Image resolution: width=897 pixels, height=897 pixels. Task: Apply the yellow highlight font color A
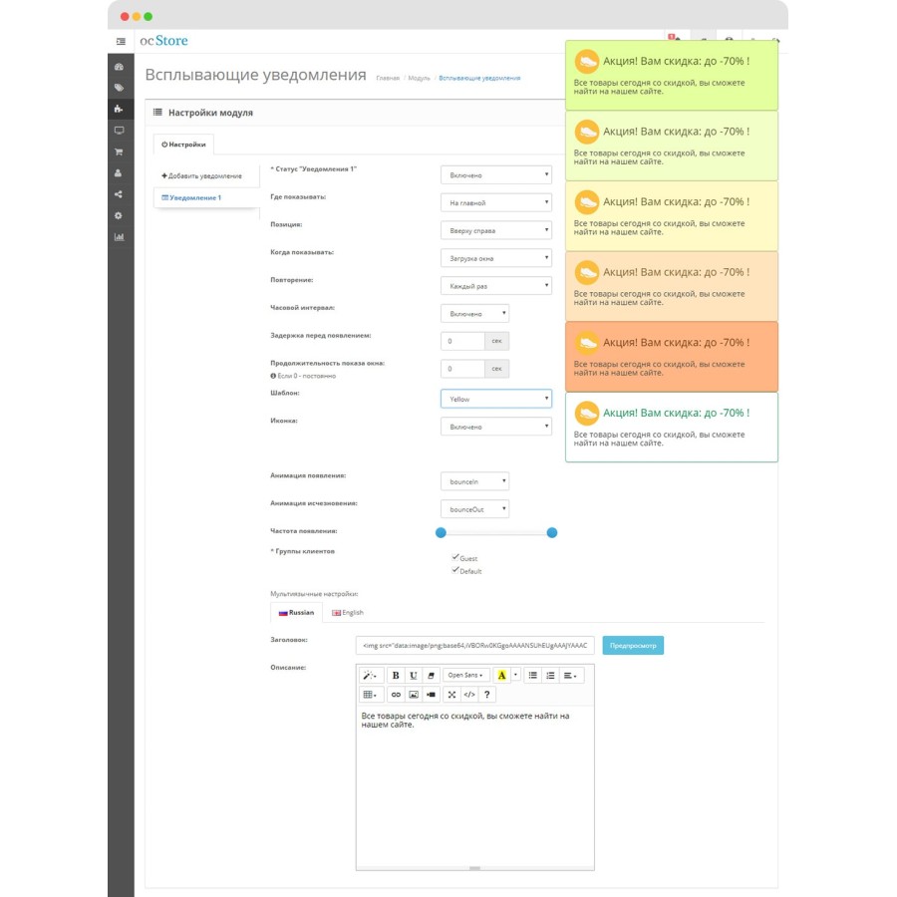point(501,676)
